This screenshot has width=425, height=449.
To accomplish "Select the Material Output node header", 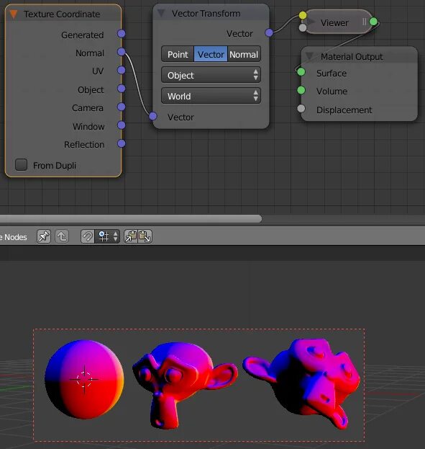I will click(360, 56).
